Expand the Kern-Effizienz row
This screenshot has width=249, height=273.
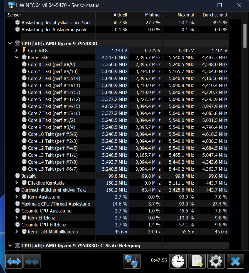(16, 218)
